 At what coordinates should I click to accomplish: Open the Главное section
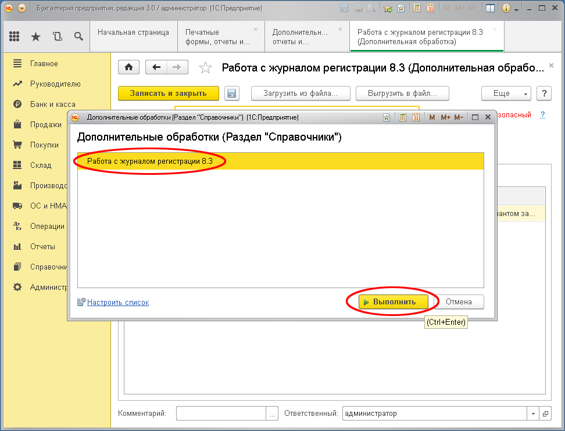click(x=44, y=63)
